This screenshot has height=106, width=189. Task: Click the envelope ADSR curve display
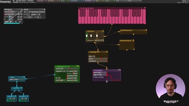113,76
